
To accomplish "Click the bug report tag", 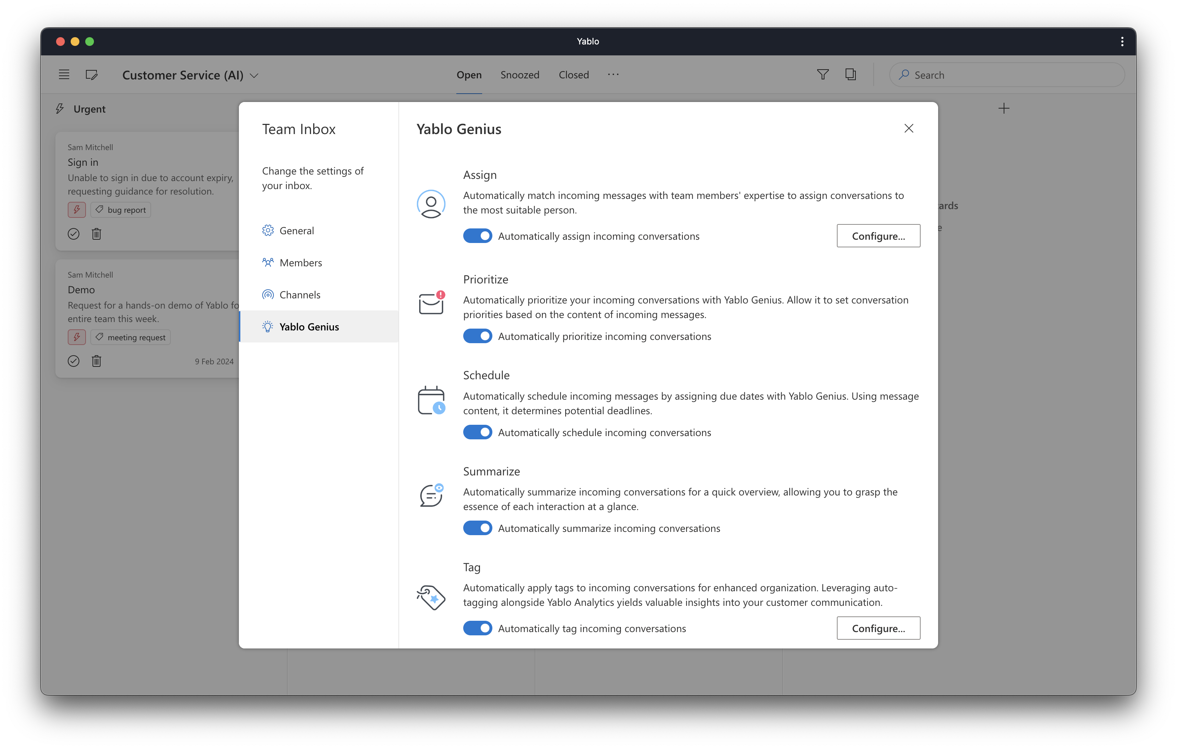I will click(121, 210).
